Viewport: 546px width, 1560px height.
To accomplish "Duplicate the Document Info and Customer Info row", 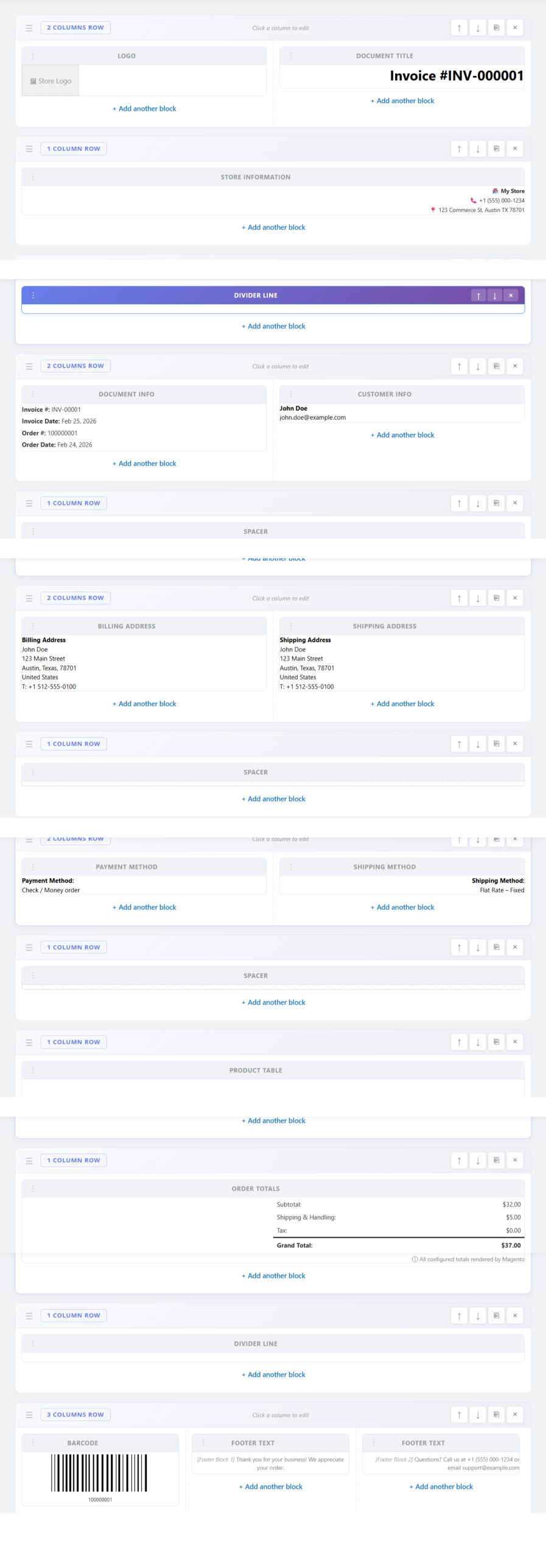I will [496, 366].
